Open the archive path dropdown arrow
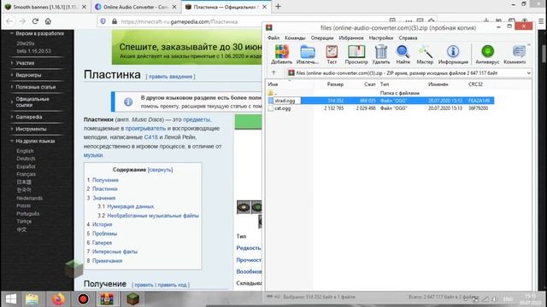 click(x=528, y=73)
